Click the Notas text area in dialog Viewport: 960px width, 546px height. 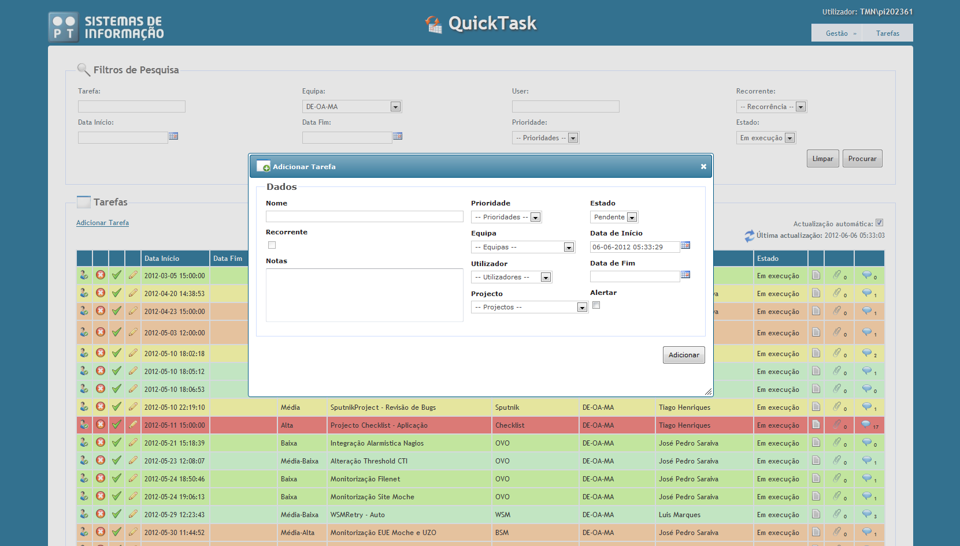365,295
